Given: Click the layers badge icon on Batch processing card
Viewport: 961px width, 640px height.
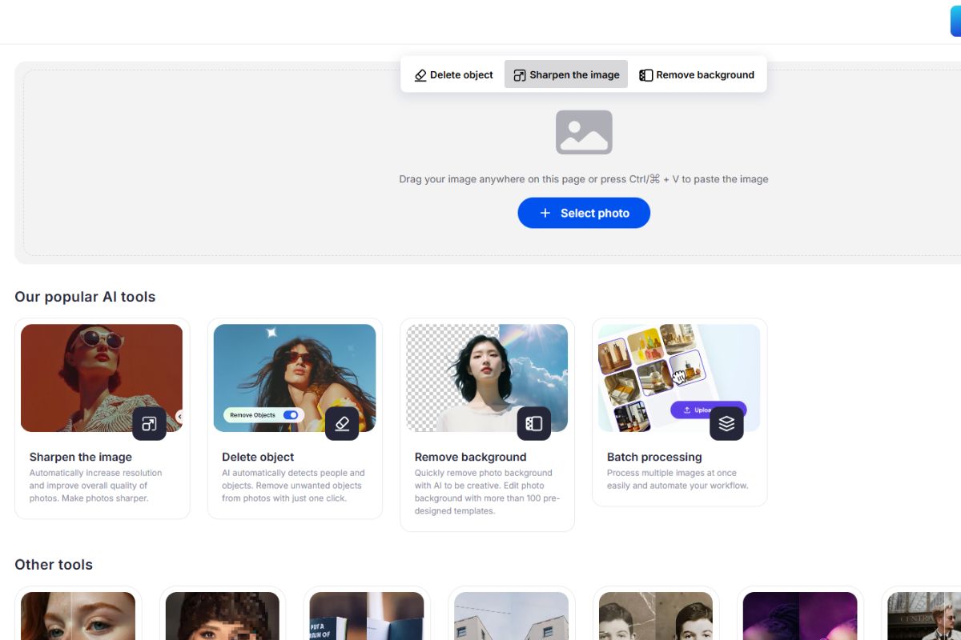Looking at the screenshot, I should pos(726,423).
